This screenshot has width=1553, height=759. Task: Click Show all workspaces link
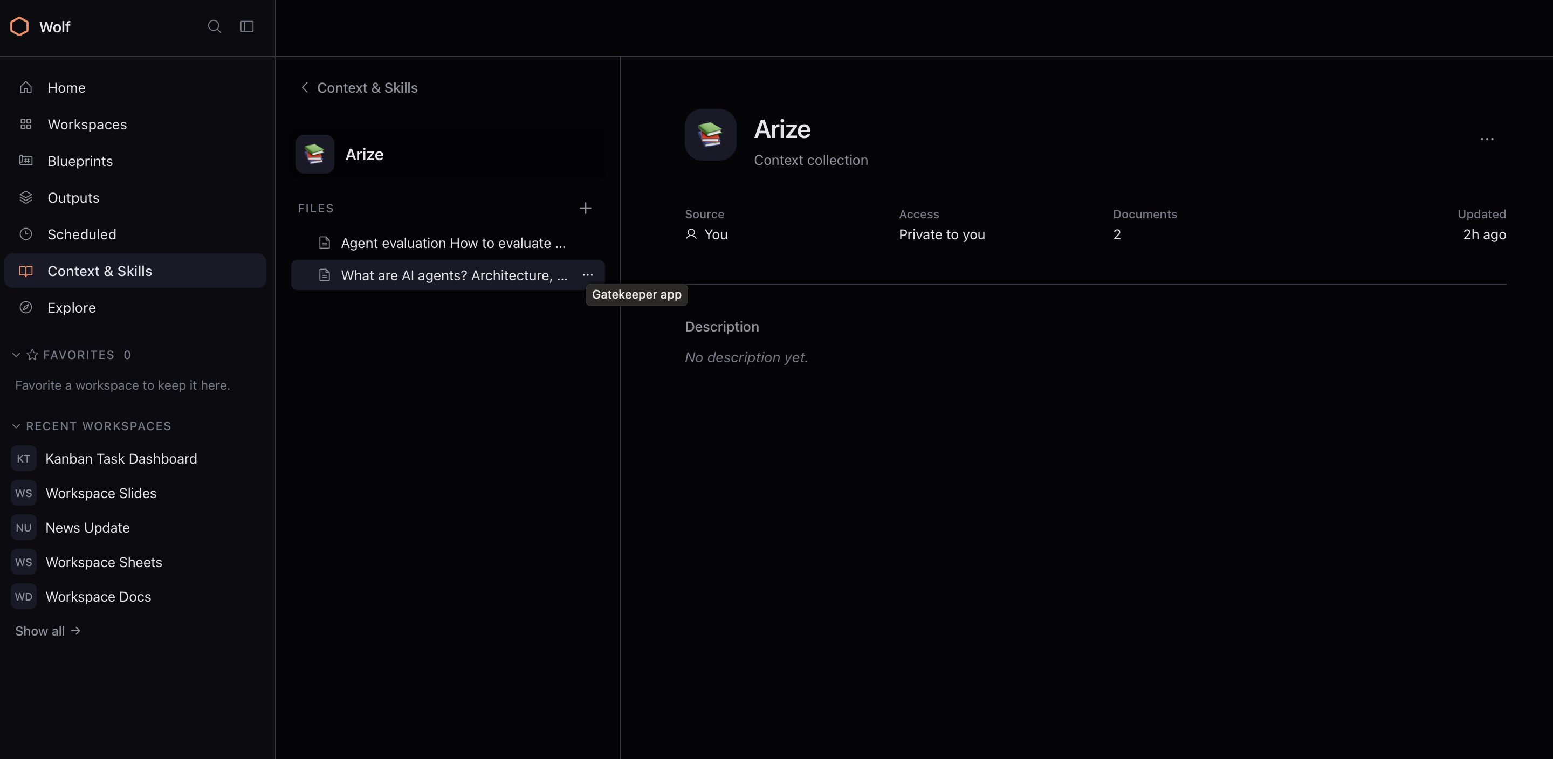tap(48, 631)
